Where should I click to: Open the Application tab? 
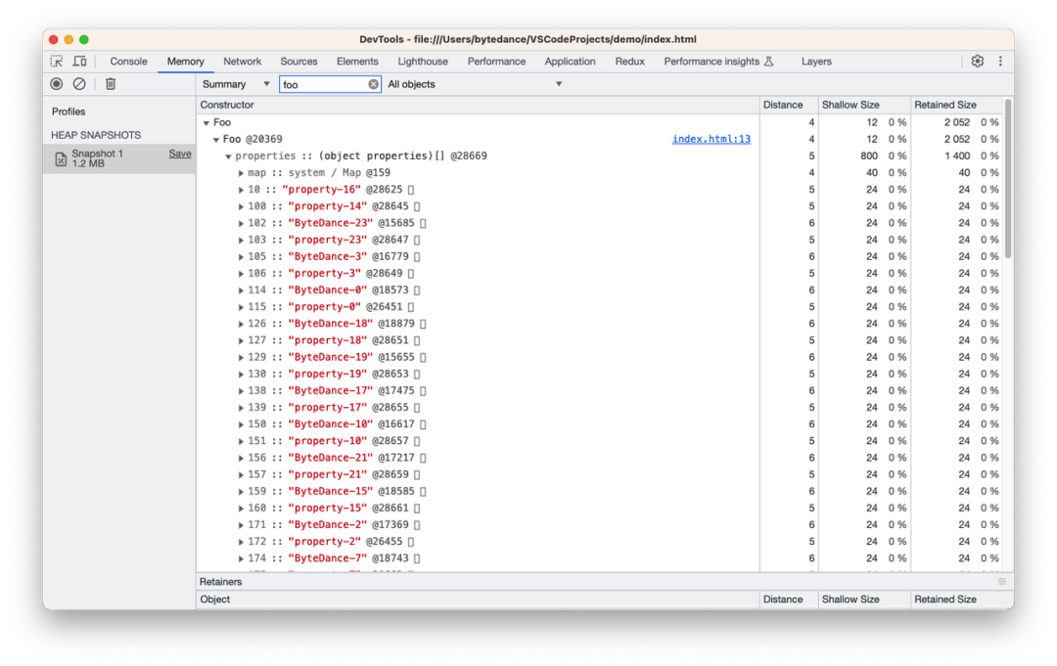pos(570,62)
